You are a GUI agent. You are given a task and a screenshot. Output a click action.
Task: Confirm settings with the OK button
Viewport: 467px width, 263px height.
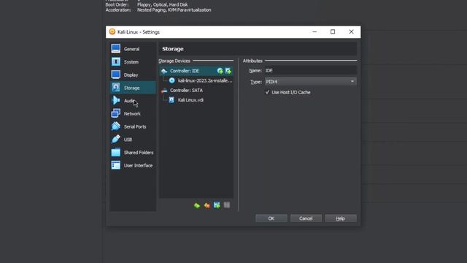click(271, 218)
